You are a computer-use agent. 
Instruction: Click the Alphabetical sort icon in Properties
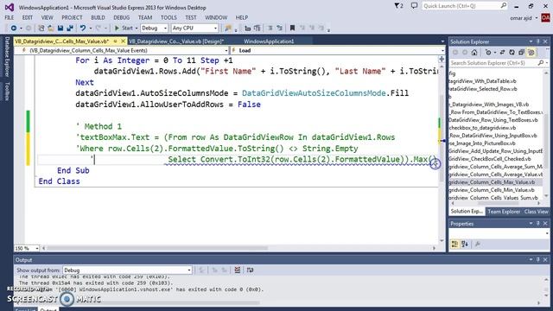coord(465,244)
